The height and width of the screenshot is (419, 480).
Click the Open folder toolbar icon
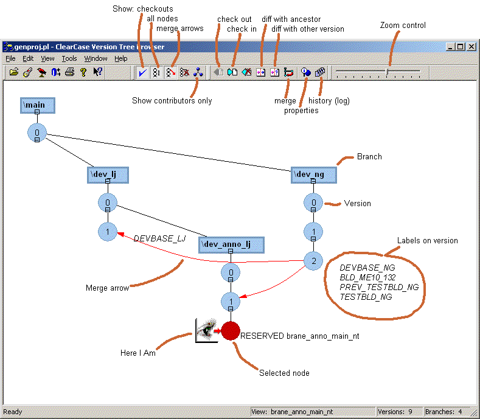(x=14, y=72)
